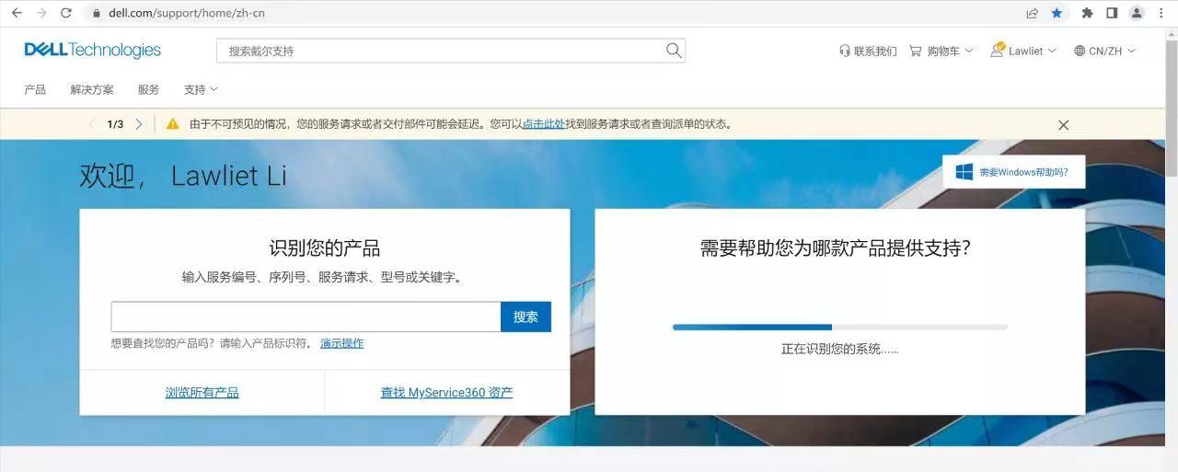Click the Dell Technologies logo

92,50
